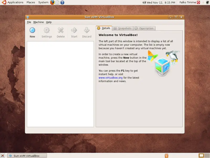Click the trash icon in bottom panel
This screenshot has width=210, height=158.
[166, 156]
